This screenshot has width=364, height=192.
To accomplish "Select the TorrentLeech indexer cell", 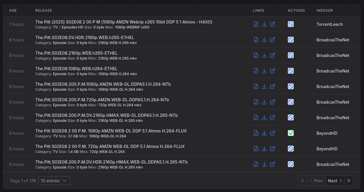I will click(330, 24).
